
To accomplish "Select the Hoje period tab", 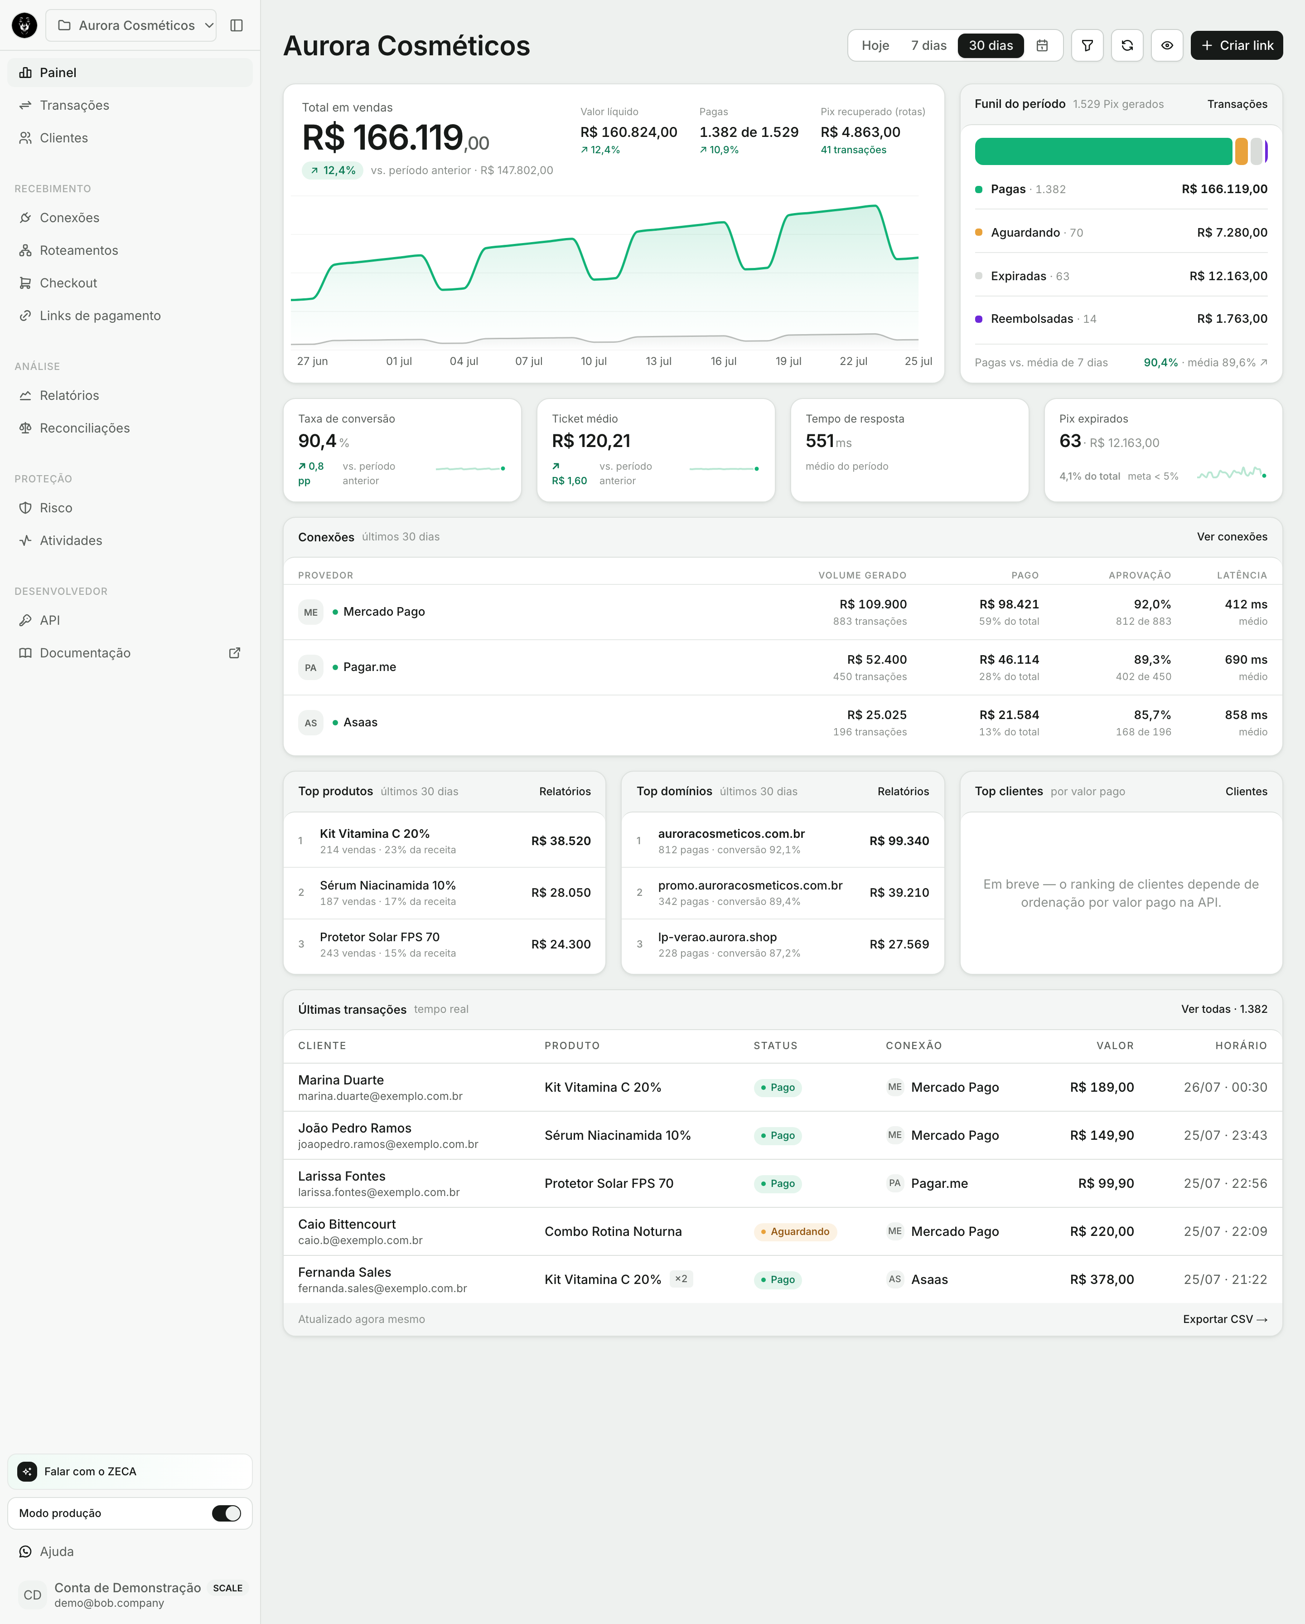I will pyautogui.click(x=875, y=45).
